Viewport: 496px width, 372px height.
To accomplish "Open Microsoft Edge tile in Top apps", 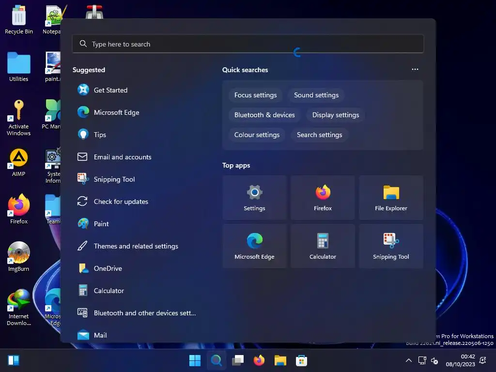I will pyautogui.click(x=254, y=246).
